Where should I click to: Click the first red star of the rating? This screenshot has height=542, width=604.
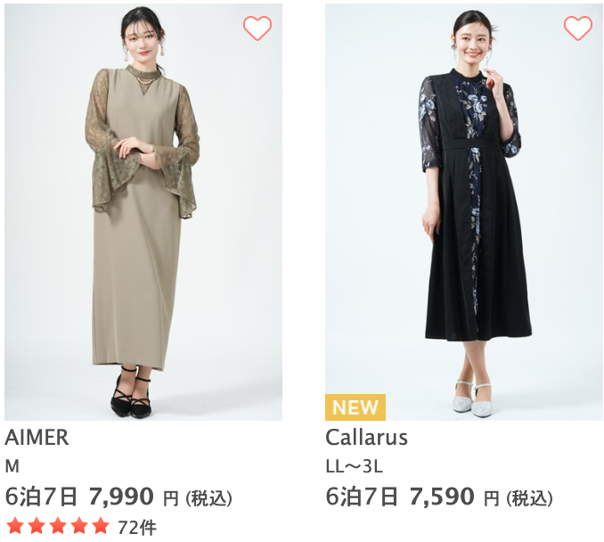click(x=14, y=526)
